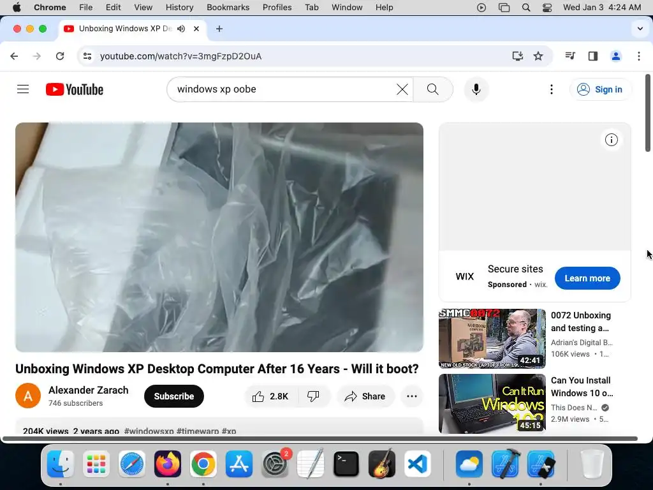Click the video title text

pyautogui.click(x=217, y=369)
